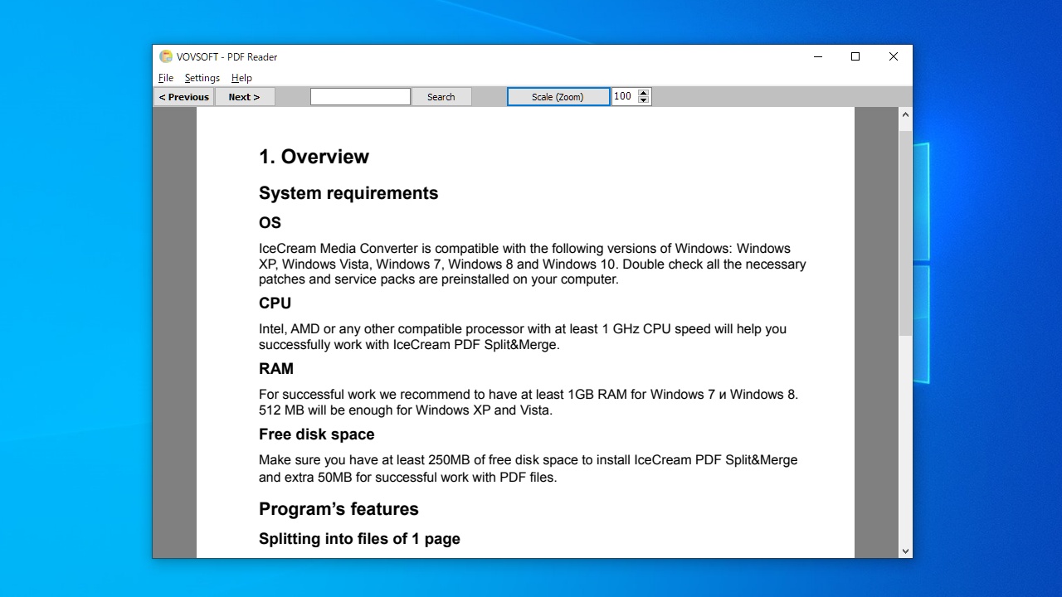Click the vertical scrollbar up arrow
This screenshot has width=1062, height=597.
pos(905,114)
